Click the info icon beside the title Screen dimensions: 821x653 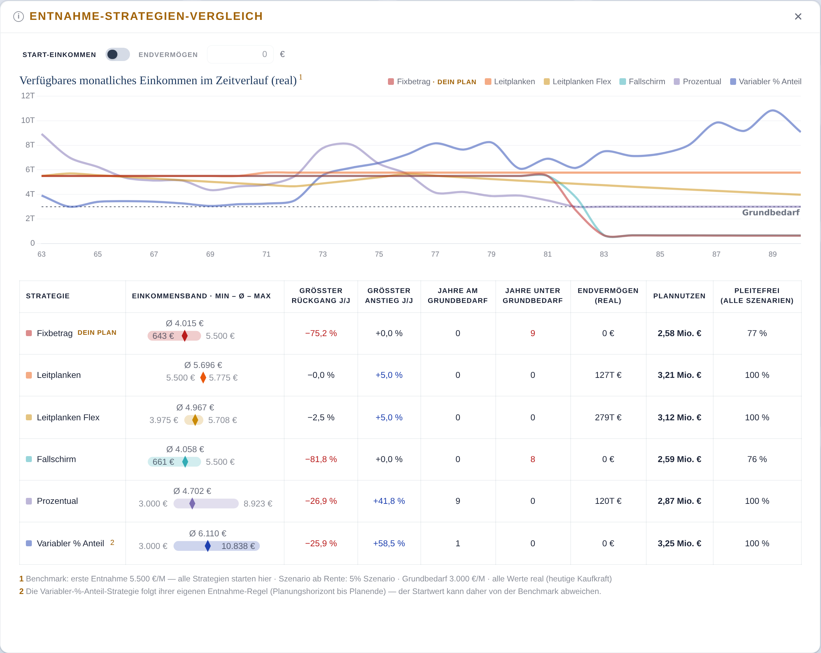18,16
